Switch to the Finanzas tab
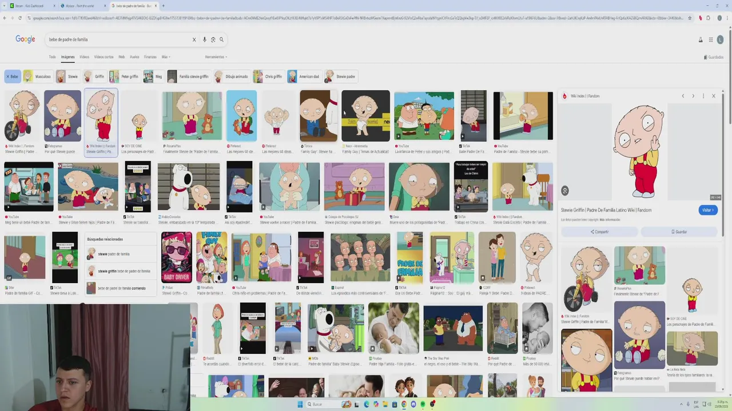This screenshot has width=732, height=411. pyautogui.click(x=150, y=57)
